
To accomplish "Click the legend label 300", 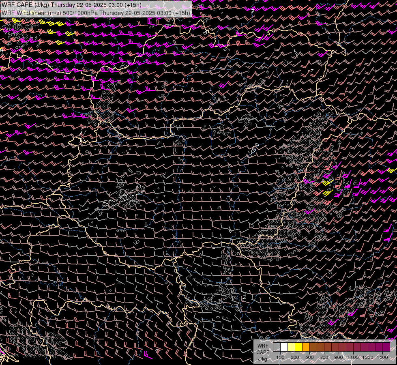I will tap(295, 357).
